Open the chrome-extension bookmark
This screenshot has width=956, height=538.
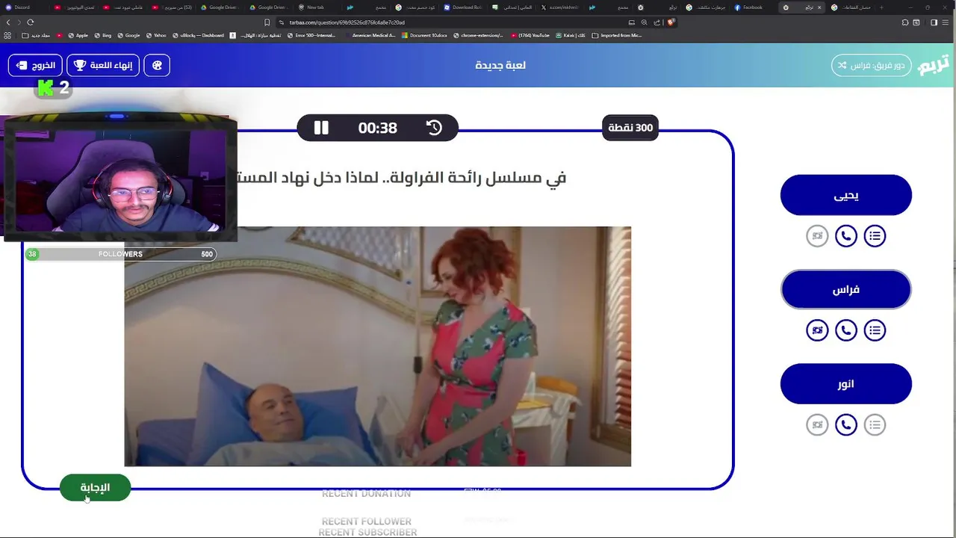point(478,35)
